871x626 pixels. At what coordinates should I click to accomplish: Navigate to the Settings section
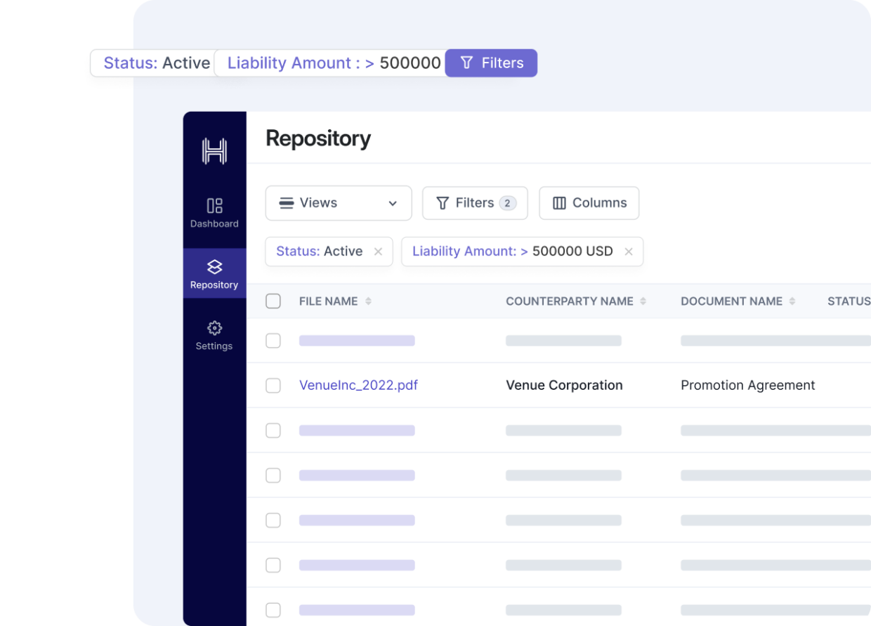214,336
